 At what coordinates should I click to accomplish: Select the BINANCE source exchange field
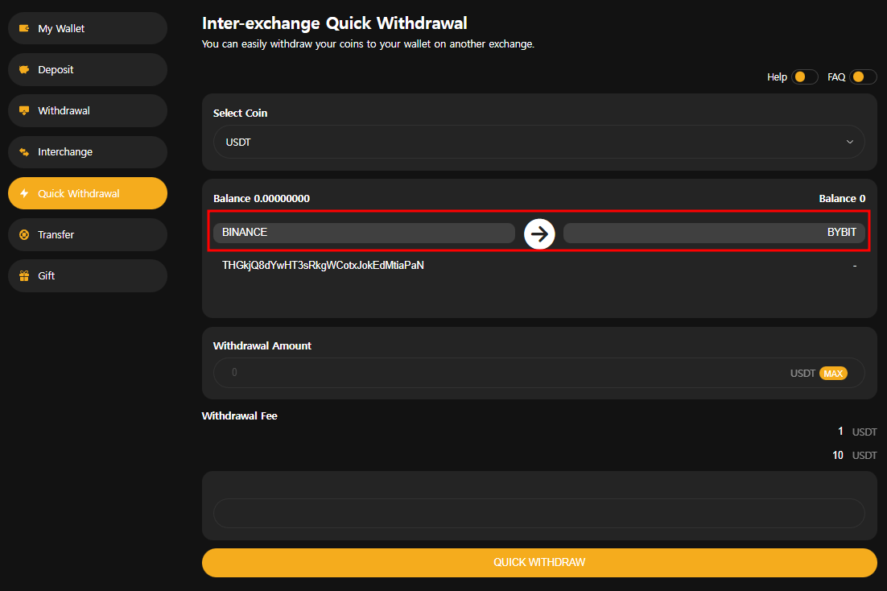coord(364,233)
